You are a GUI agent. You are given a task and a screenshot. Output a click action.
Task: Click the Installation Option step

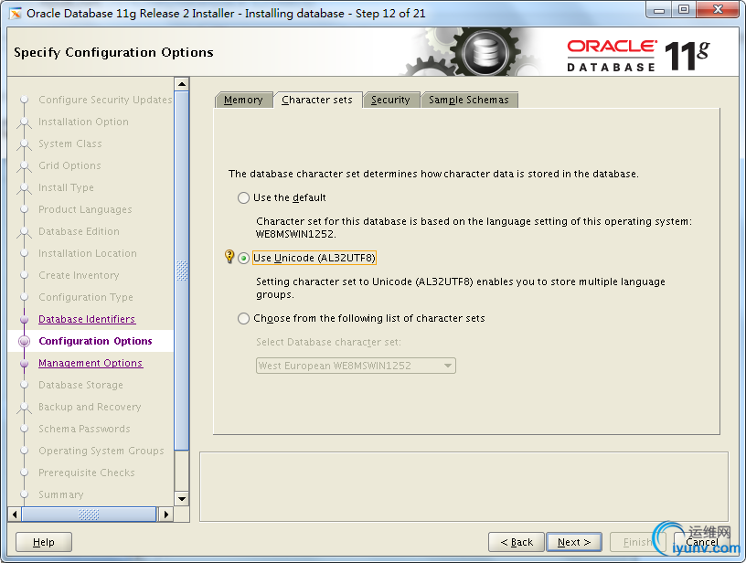point(83,122)
